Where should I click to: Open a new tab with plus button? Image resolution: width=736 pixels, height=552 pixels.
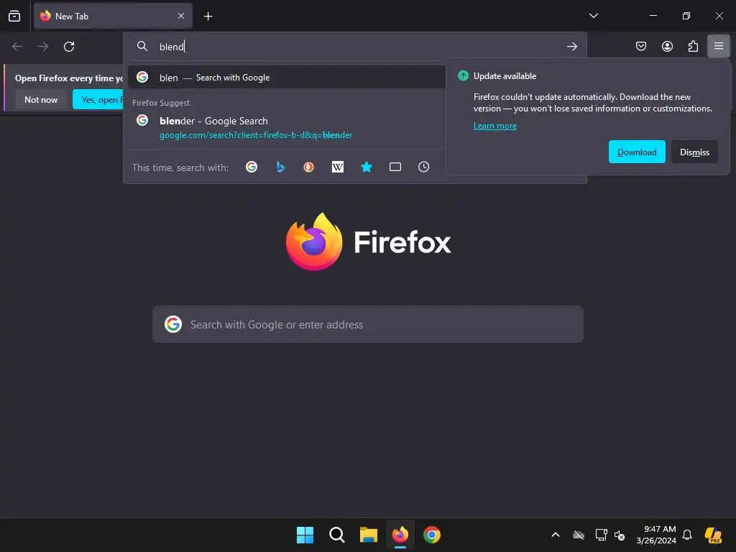208,17
